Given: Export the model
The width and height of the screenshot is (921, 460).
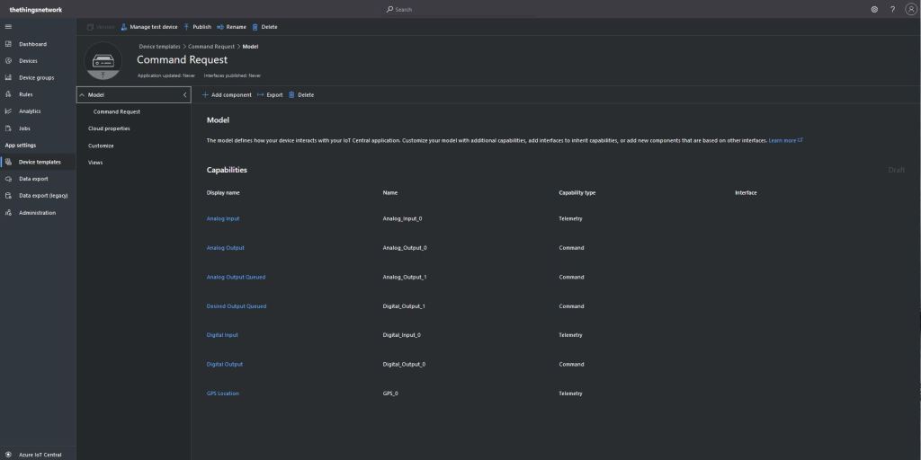Looking at the screenshot, I should (270, 94).
